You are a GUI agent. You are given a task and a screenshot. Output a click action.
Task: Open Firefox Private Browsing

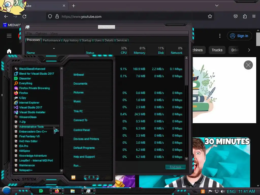34,88
